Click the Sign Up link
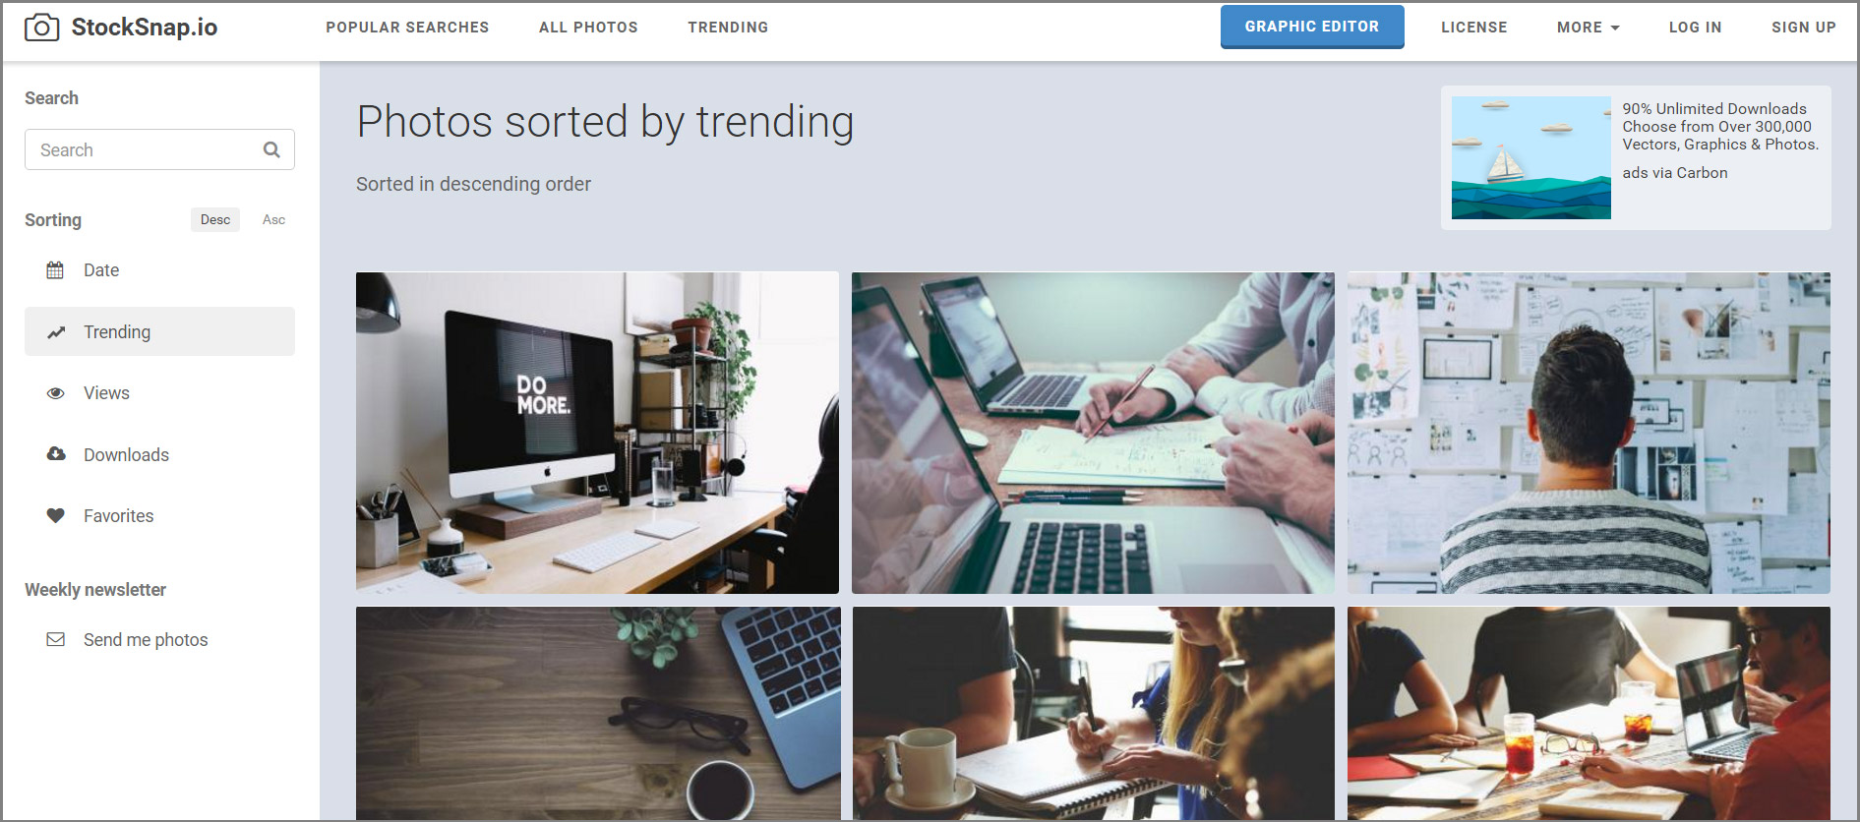This screenshot has width=1860, height=822. click(1803, 28)
